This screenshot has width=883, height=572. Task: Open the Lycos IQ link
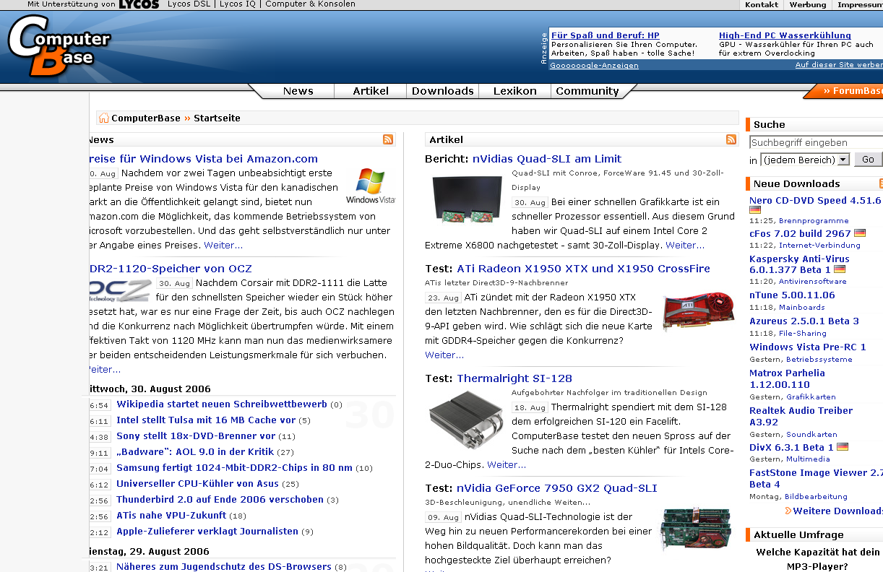(x=239, y=4)
